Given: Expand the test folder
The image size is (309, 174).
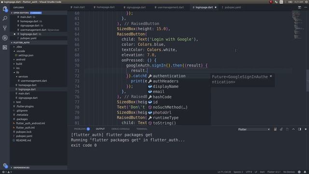Looking at the screenshot, I should [18, 102].
